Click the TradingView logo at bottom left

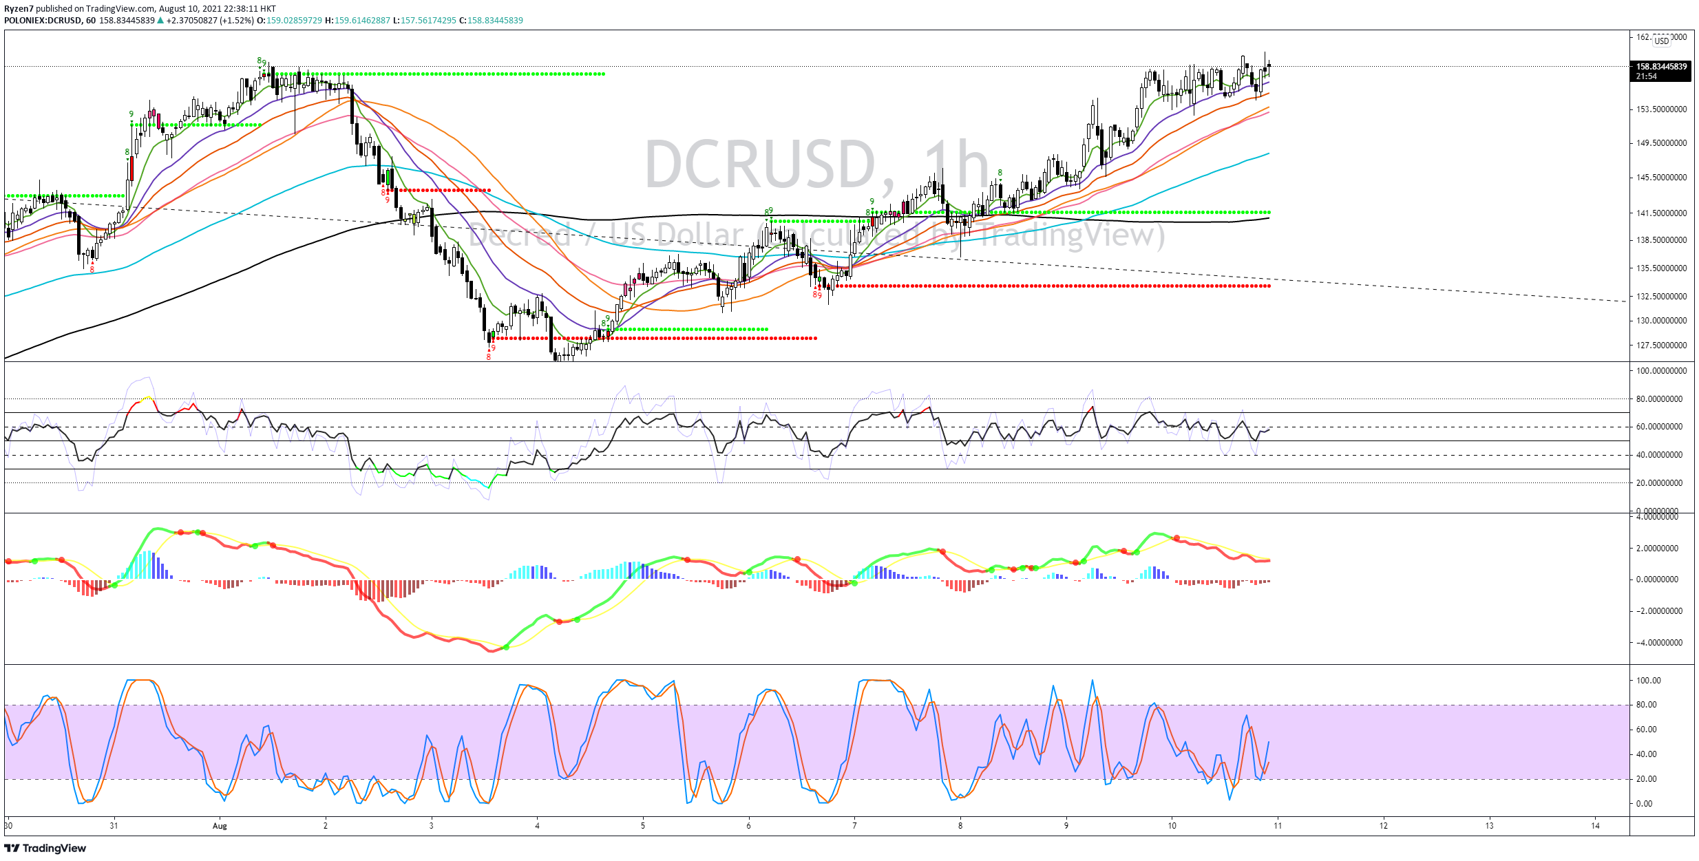pyautogui.click(x=45, y=848)
